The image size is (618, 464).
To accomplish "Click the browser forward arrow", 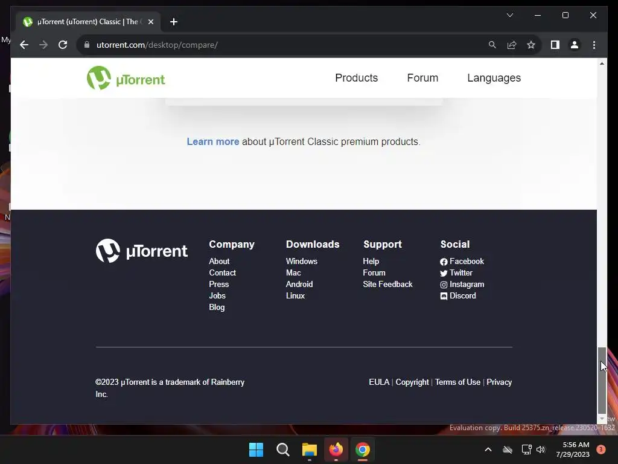I will pos(43,45).
